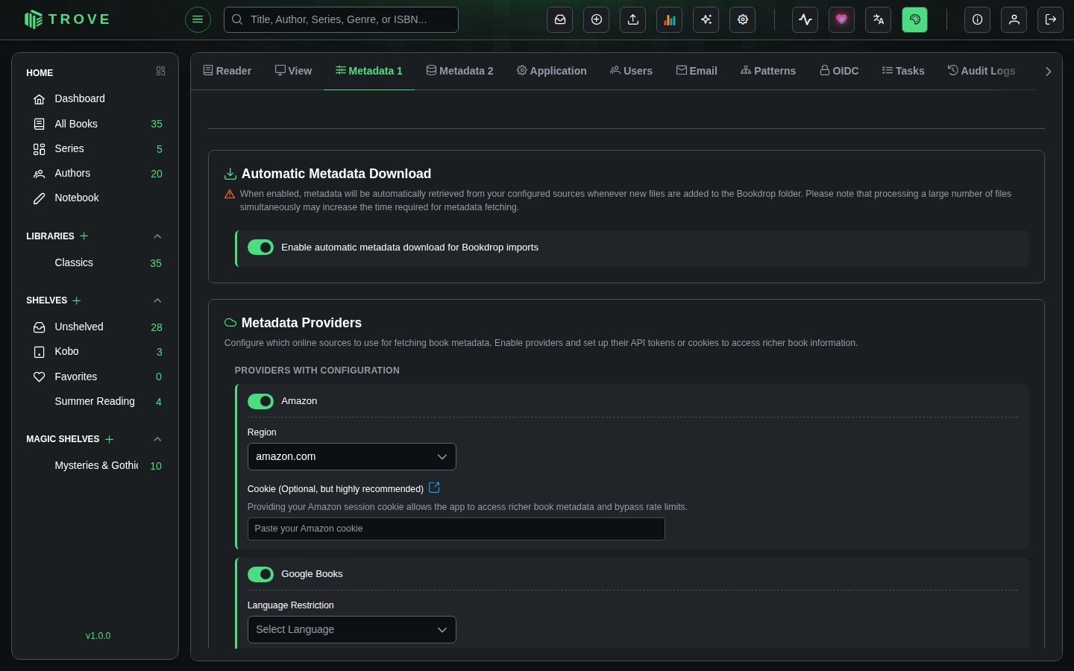This screenshot has width=1074, height=671.
Task: Add a new magic shelf with plus icon
Action: (x=110, y=439)
